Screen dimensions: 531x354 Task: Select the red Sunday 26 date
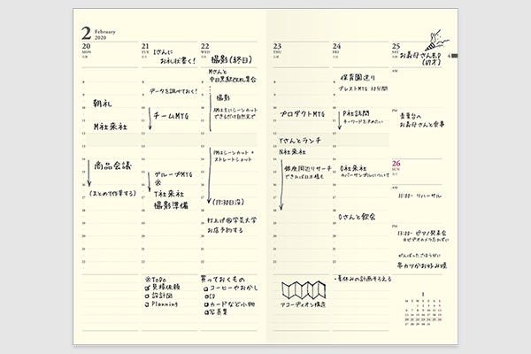click(x=396, y=163)
